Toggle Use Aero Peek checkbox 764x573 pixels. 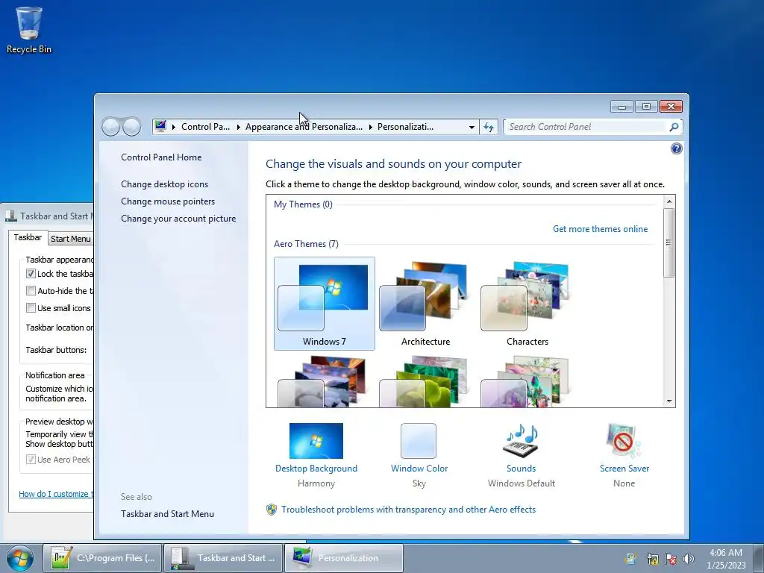click(x=31, y=460)
